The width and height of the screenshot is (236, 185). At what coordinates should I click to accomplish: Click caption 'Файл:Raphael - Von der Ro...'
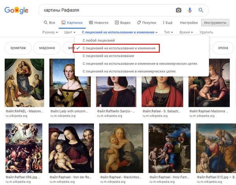pyautogui.click(x=70, y=177)
